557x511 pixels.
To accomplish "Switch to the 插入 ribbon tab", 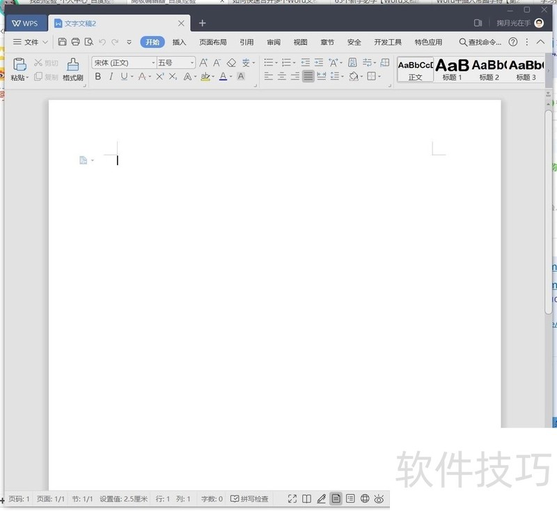I will [x=179, y=42].
